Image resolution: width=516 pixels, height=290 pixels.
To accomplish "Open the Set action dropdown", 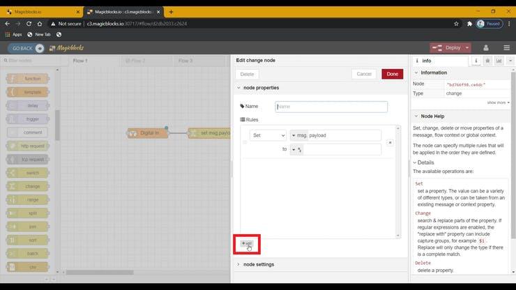I will 268,135.
